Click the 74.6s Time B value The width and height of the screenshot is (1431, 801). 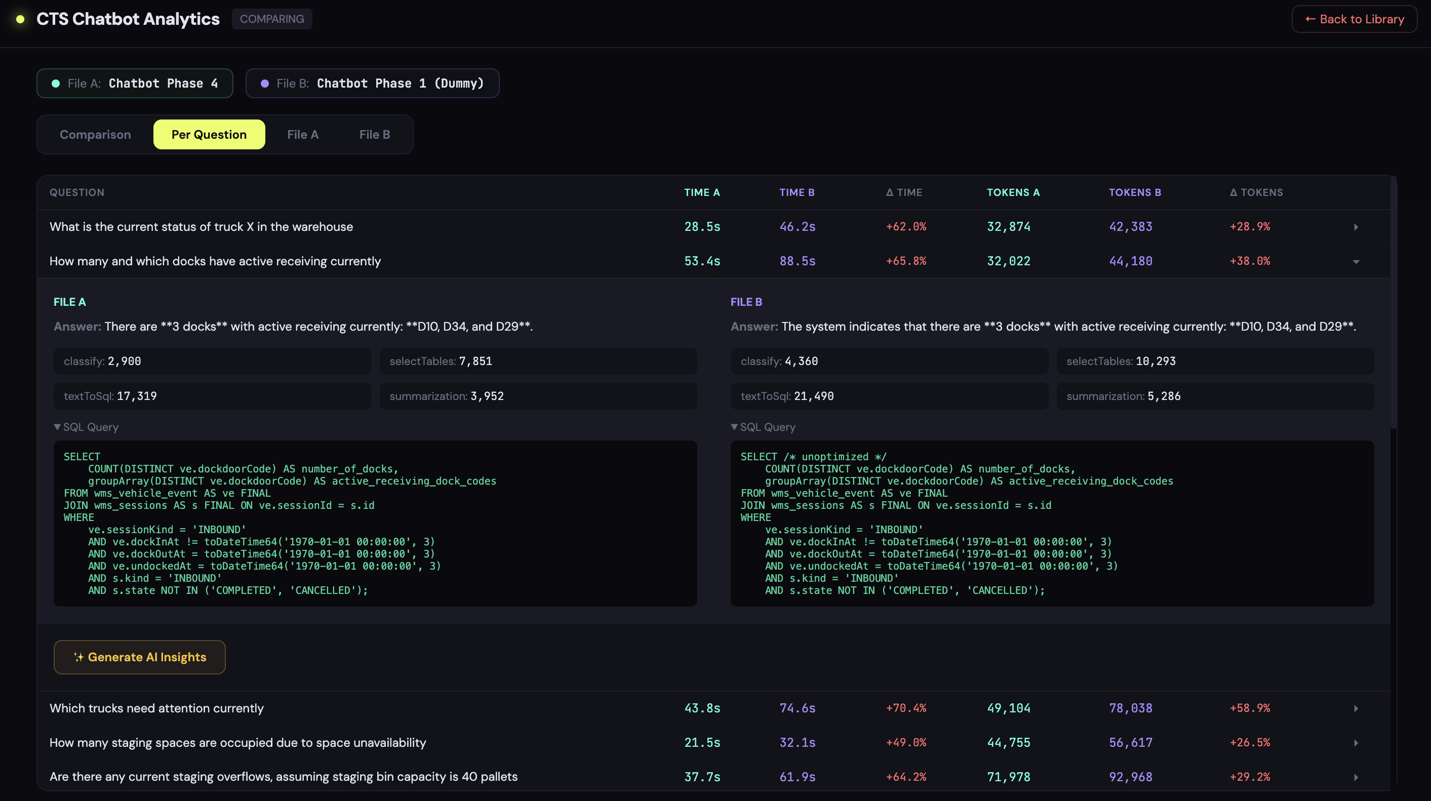[x=797, y=708]
